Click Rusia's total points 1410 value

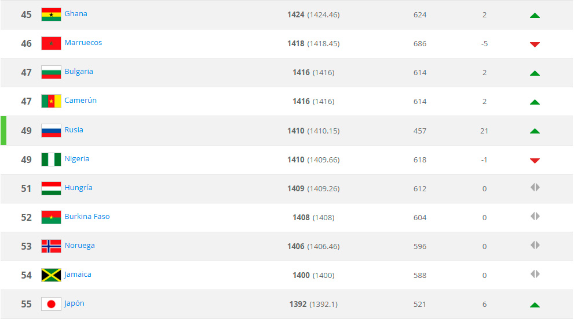click(x=295, y=131)
